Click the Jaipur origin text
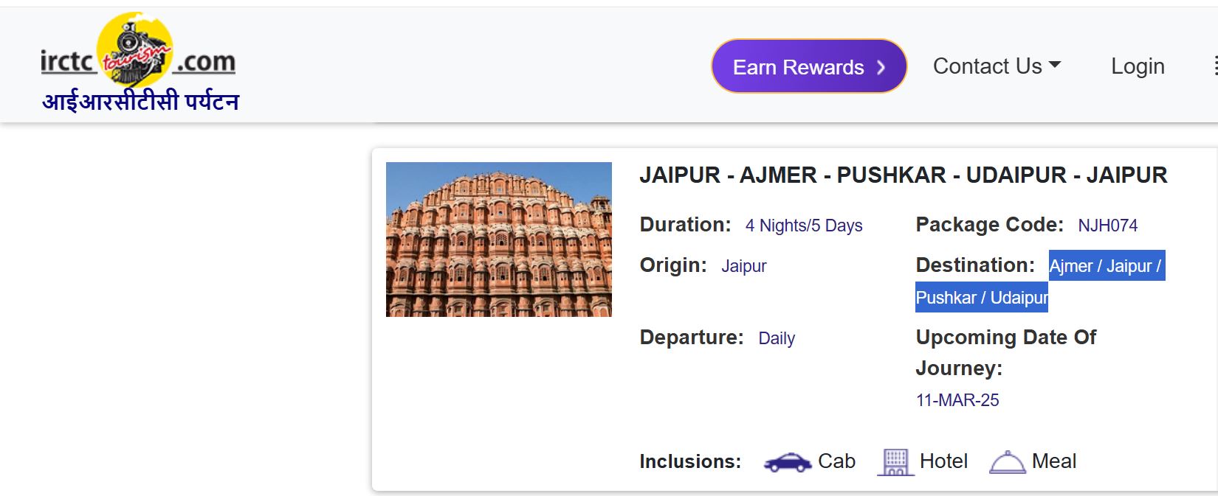This screenshot has width=1218, height=496. (743, 266)
